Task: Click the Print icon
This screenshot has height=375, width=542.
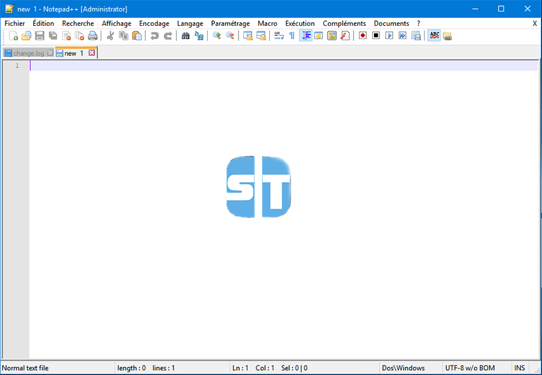Action: tap(93, 35)
